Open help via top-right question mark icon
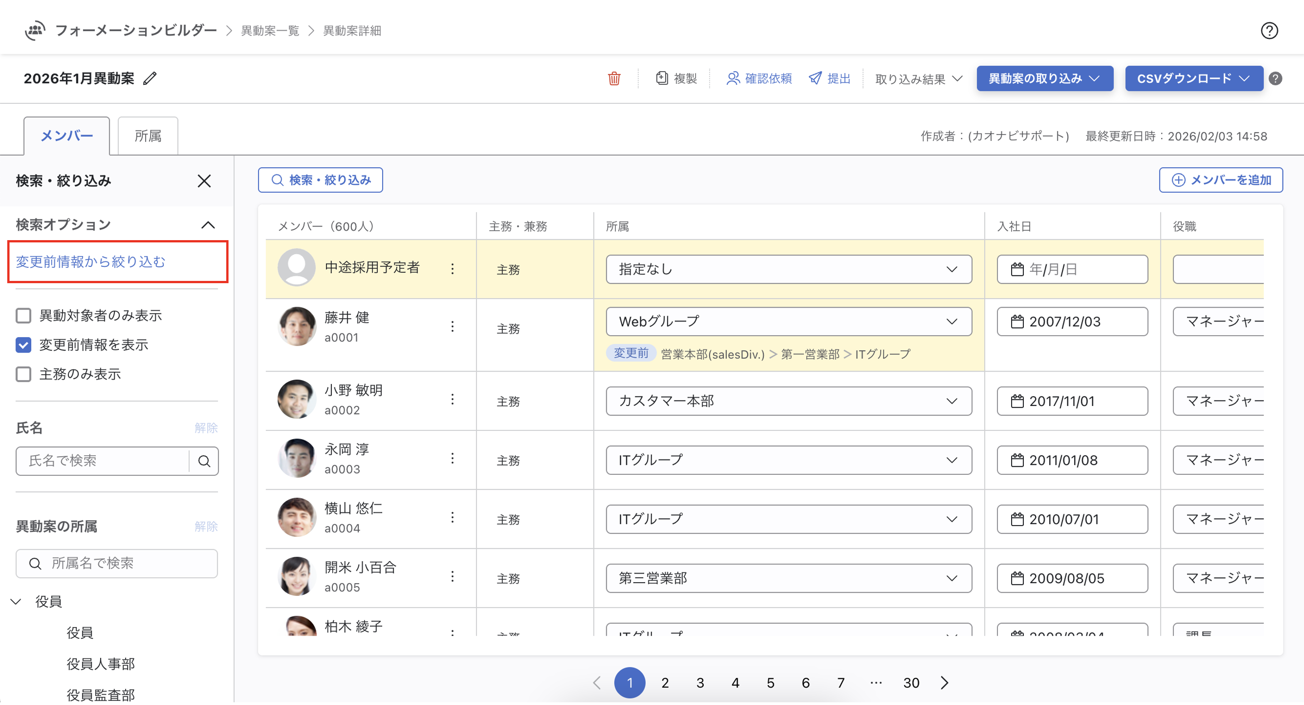 [1269, 31]
